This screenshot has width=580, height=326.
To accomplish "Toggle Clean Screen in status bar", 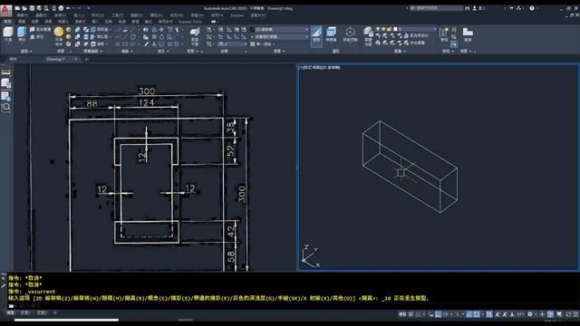I will (x=568, y=314).
